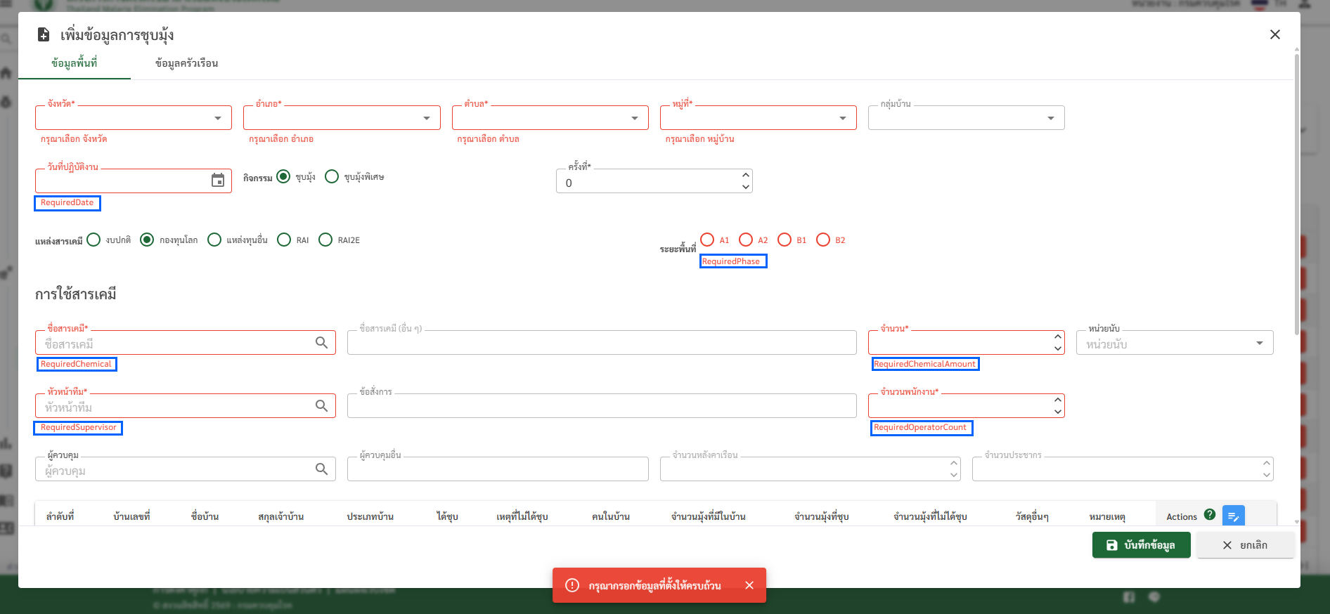Viewport: 1330px width, 614px height.
Task: Click the ยกเลิก cancel button
Action: (x=1245, y=545)
